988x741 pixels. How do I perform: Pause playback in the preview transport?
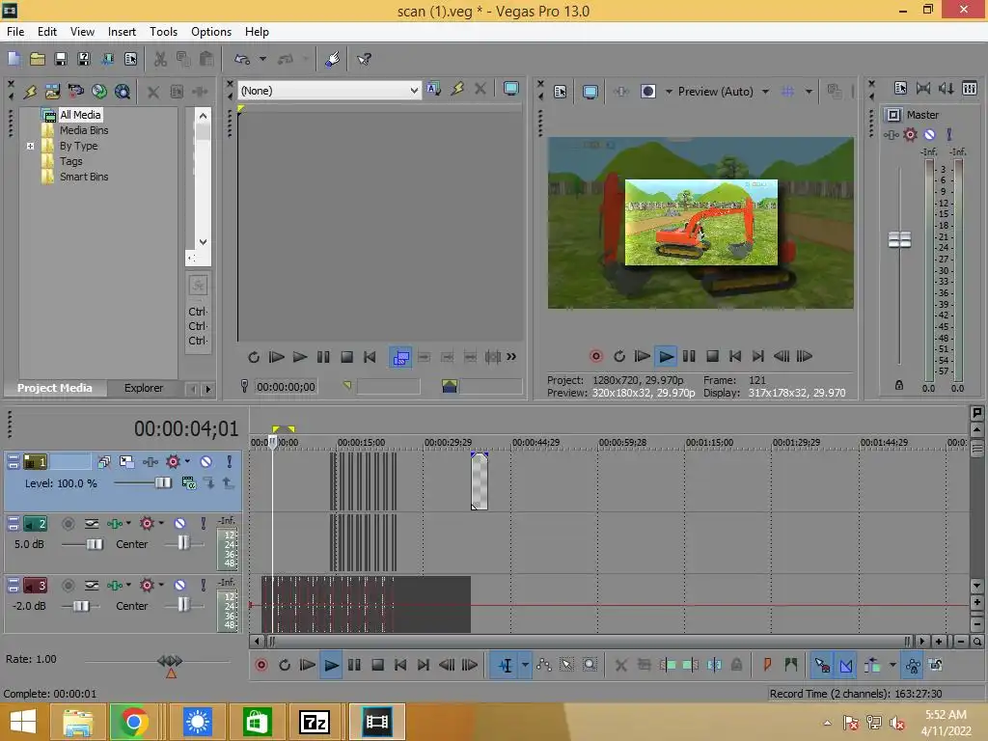[x=689, y=356]
